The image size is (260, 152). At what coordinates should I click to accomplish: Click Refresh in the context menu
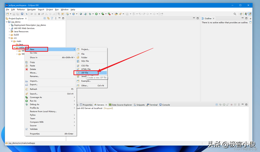click(x=50, y=89)
